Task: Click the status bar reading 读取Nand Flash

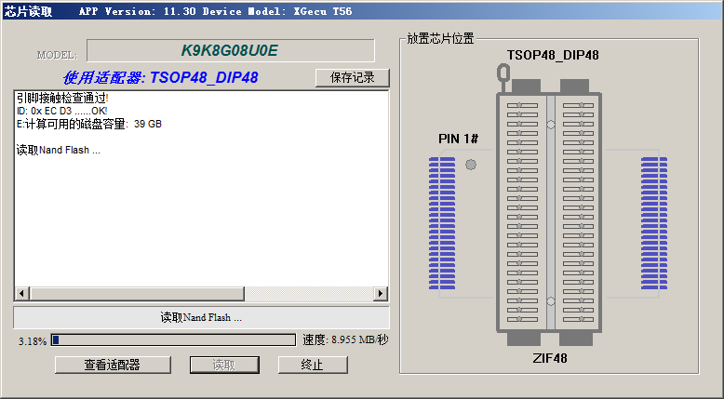Action: tap(201, 318)
